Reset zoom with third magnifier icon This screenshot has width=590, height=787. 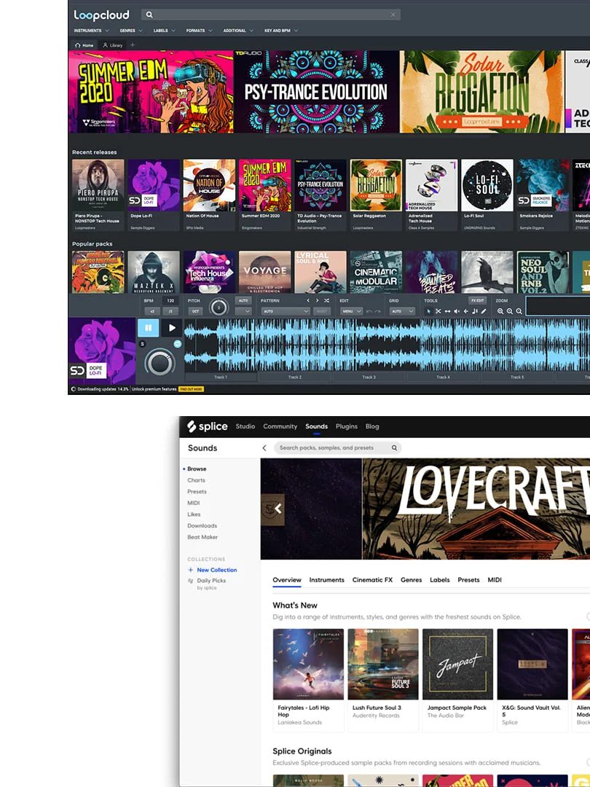519,311
